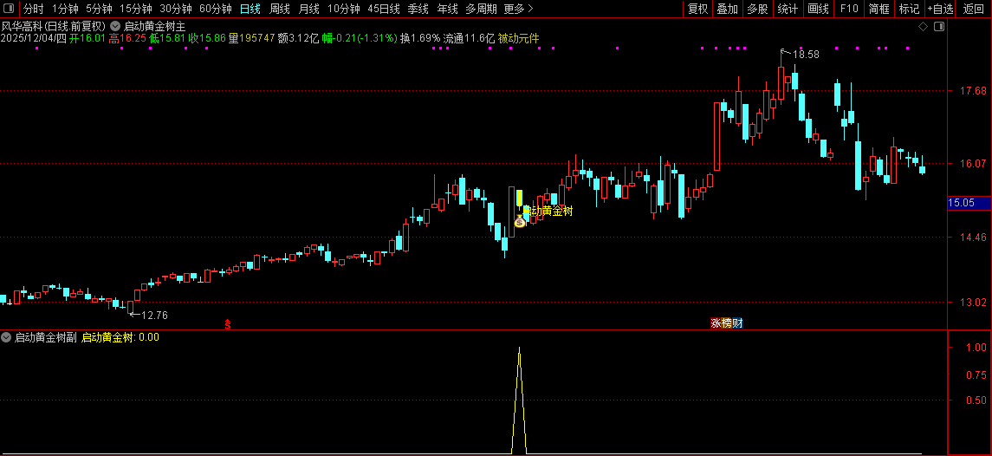992x456 pixels.
Task: Click the 榜 tag icon
Action: click(726, 323)
